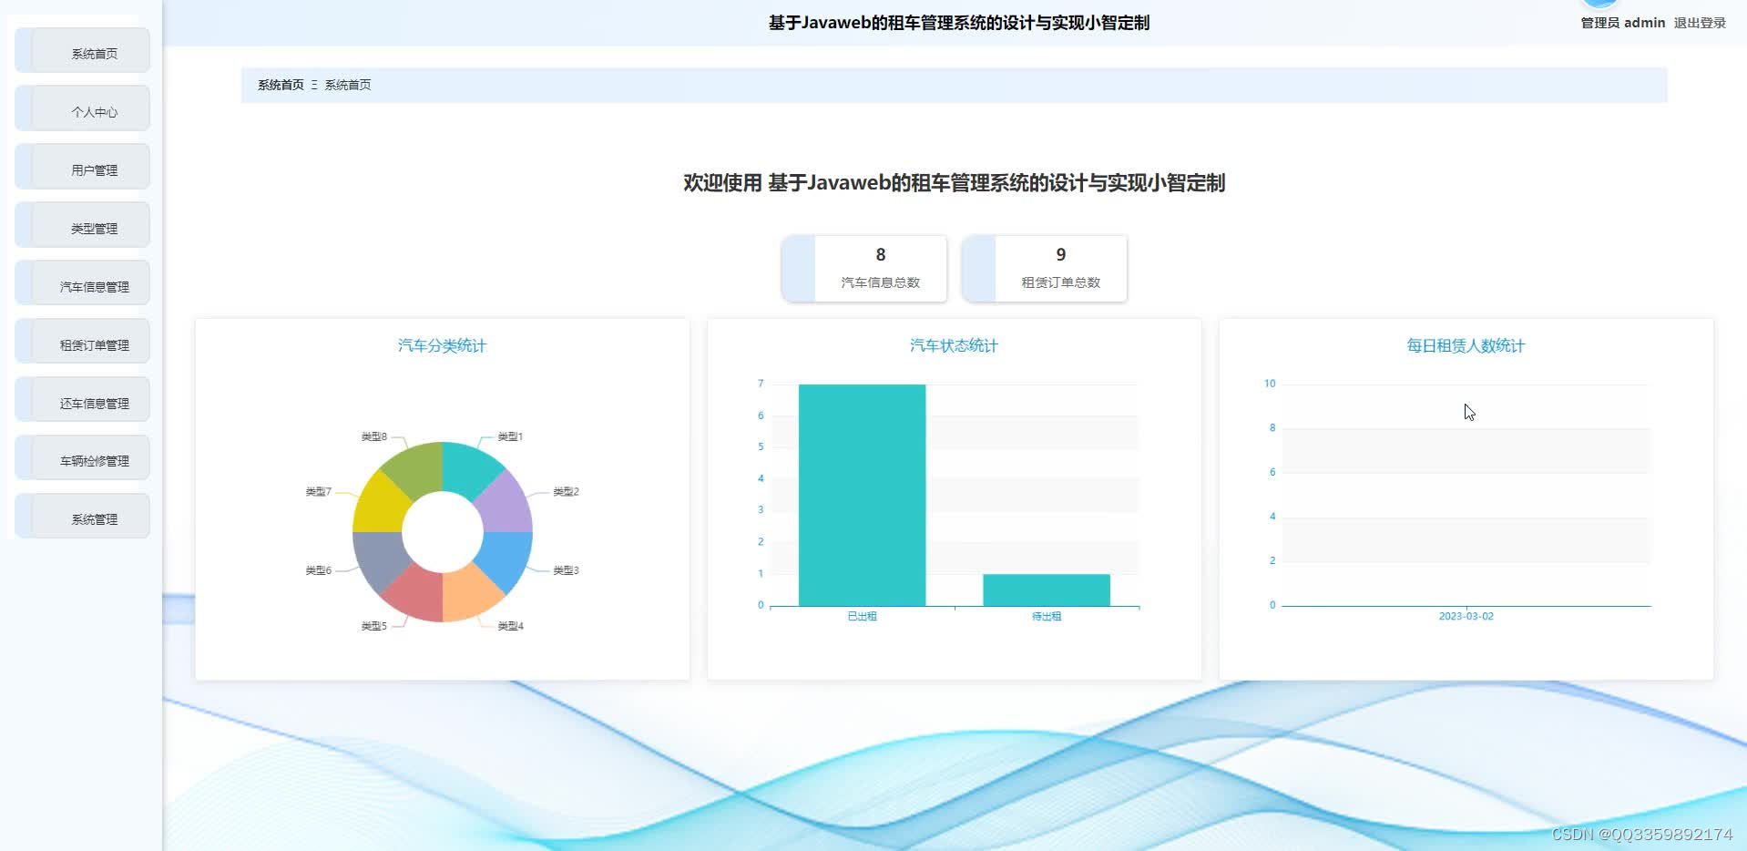This screenshot has height=851, width=1747.
Task: Click the 已出租 bar in the chart
Action: coord(862,495)
